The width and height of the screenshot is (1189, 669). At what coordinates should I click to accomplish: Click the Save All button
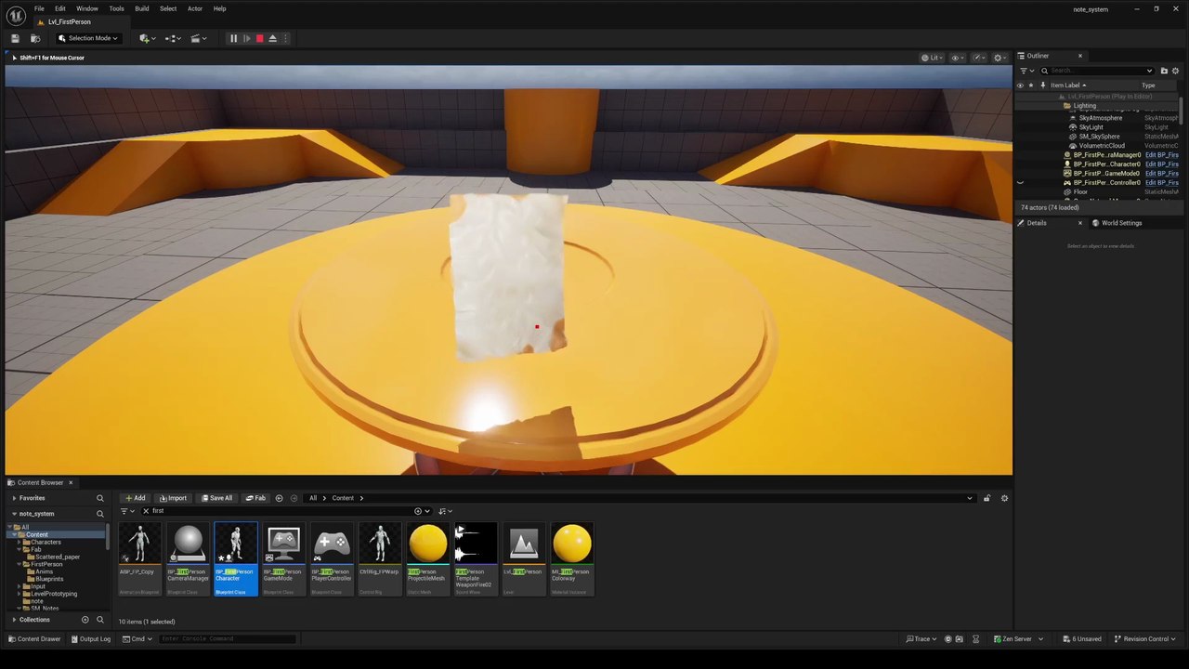[216, 498]
